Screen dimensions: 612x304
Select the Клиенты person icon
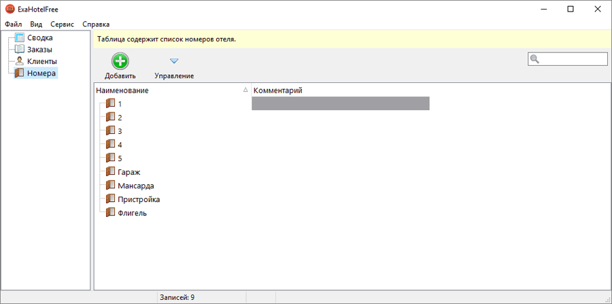[x=19, y=61]
